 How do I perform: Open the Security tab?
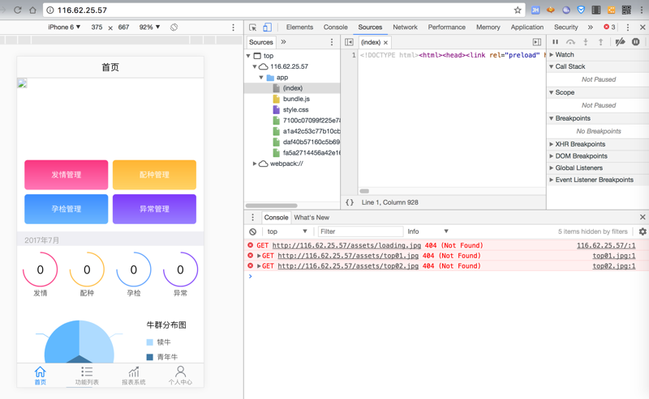[565, 28]
